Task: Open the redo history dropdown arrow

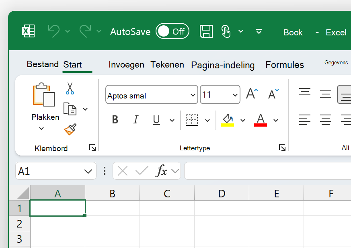Action: click(99, 31)
